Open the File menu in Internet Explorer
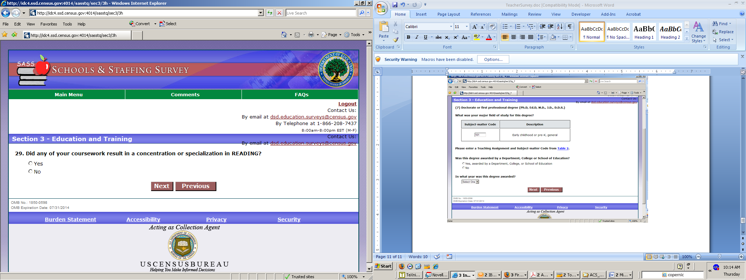Viewport: 746px width, 280px height. click(x=6, y=24)
